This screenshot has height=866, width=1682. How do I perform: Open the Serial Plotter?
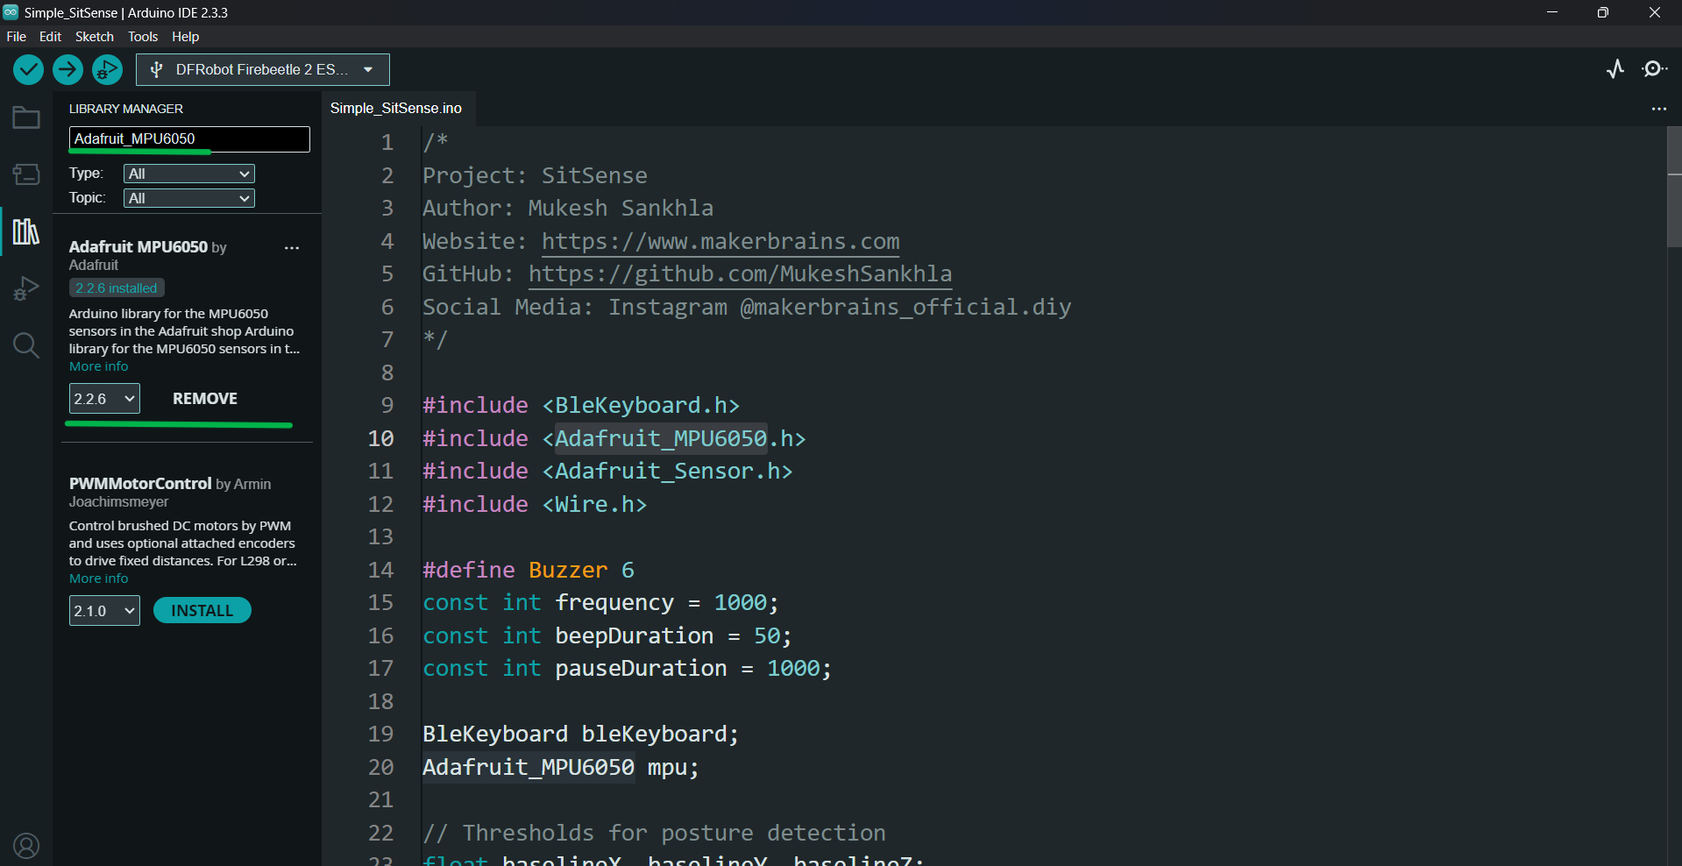pyautogui.click(x=1615, y=68)
